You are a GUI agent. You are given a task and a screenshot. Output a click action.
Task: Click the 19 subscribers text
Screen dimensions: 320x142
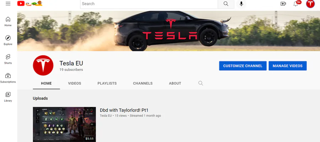[71, 70]
